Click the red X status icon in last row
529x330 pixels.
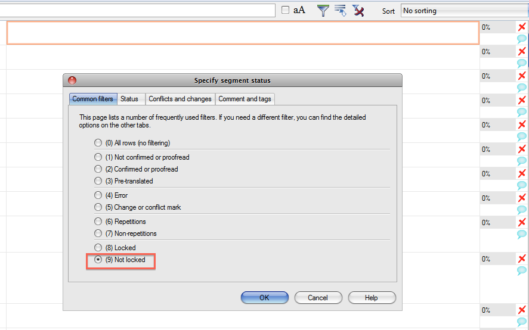522,310
